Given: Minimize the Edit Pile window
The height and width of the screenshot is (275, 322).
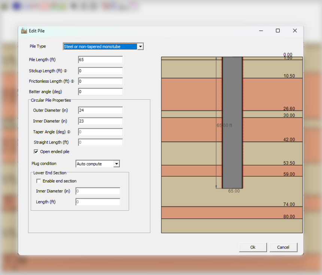Looking at the screenshot, I should click(261, 31).
